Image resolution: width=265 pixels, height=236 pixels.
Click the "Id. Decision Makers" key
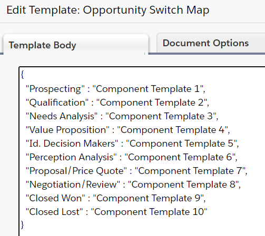[x=72, y=143]
